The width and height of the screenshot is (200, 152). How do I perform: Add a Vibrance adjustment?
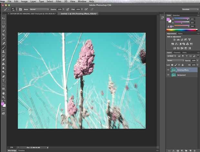190,40
